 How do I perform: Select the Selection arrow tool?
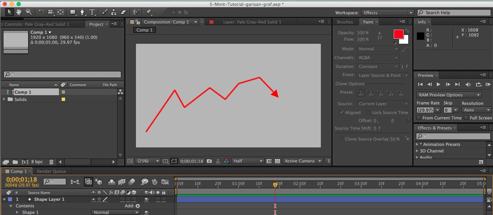coord(9,12)
